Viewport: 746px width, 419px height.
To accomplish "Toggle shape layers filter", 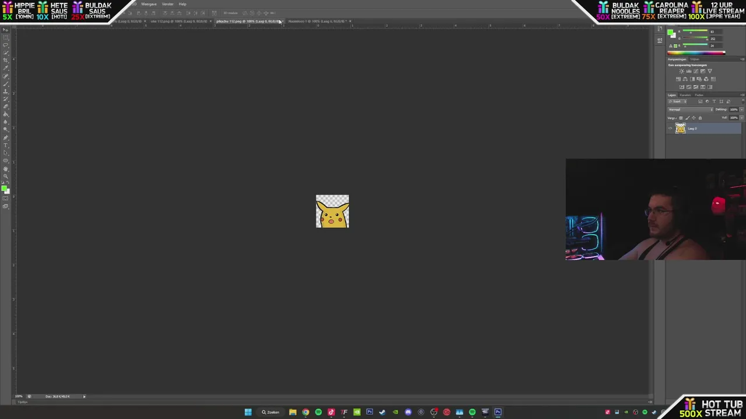I will coord(721,101).
